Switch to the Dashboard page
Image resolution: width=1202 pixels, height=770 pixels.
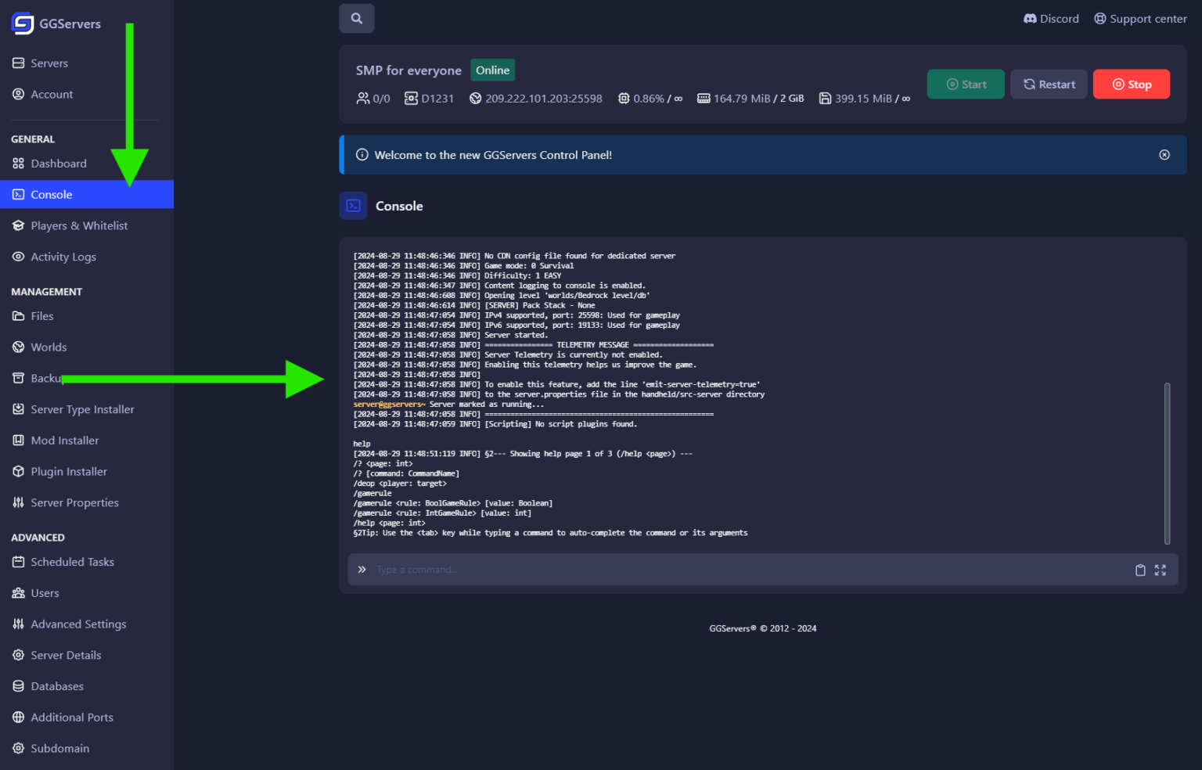click(x=58, y=163)
